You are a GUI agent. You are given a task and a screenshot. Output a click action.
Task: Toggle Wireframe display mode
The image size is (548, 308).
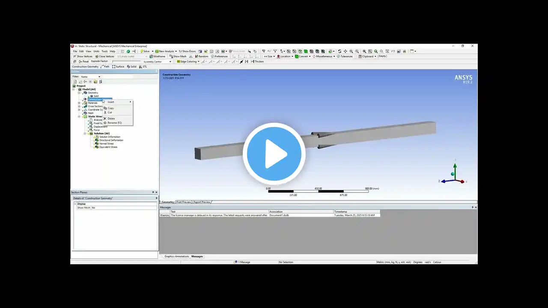tap(157, 56)
